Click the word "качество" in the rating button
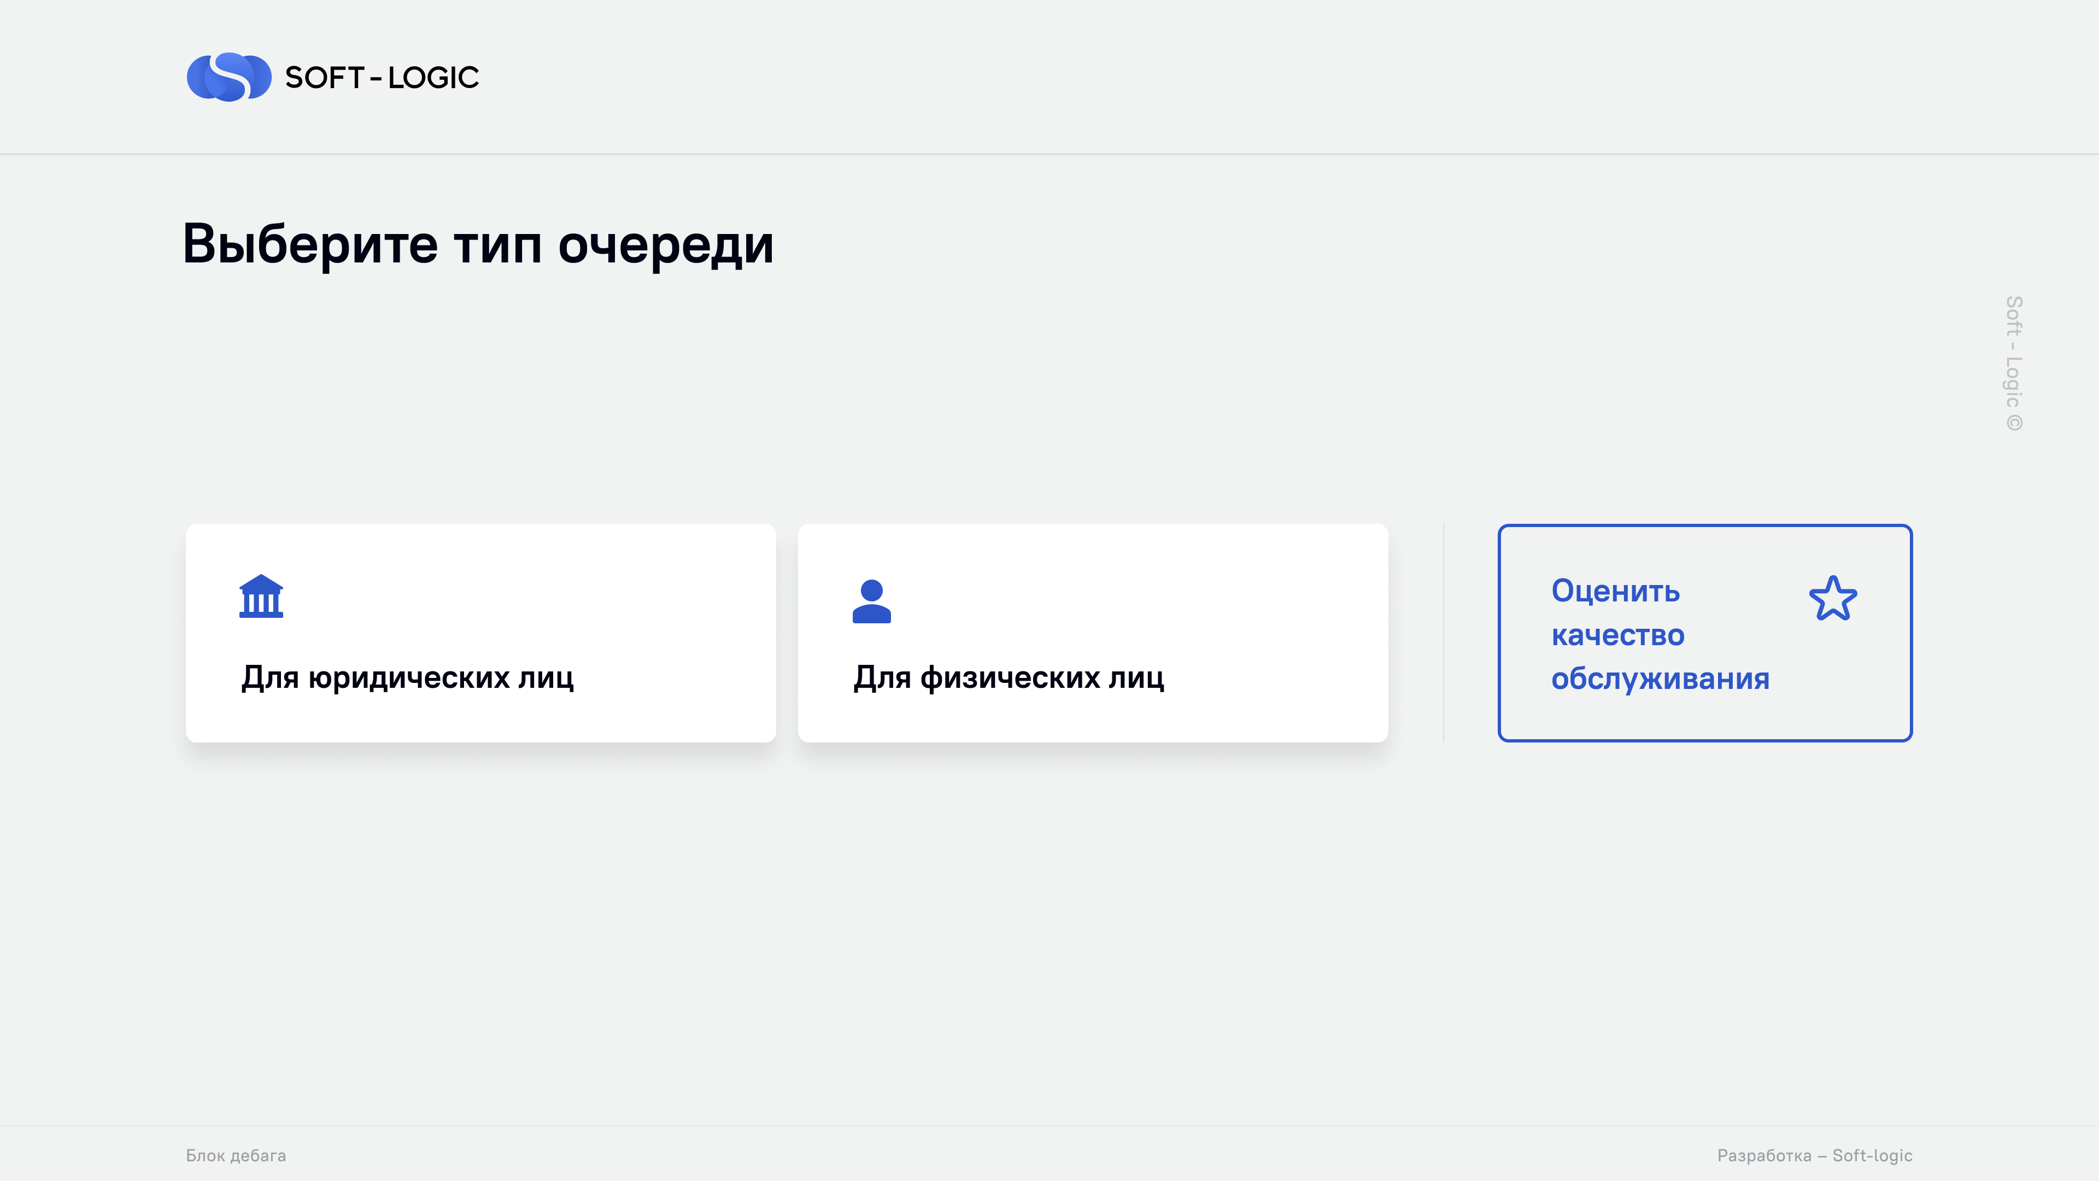 1618,634
